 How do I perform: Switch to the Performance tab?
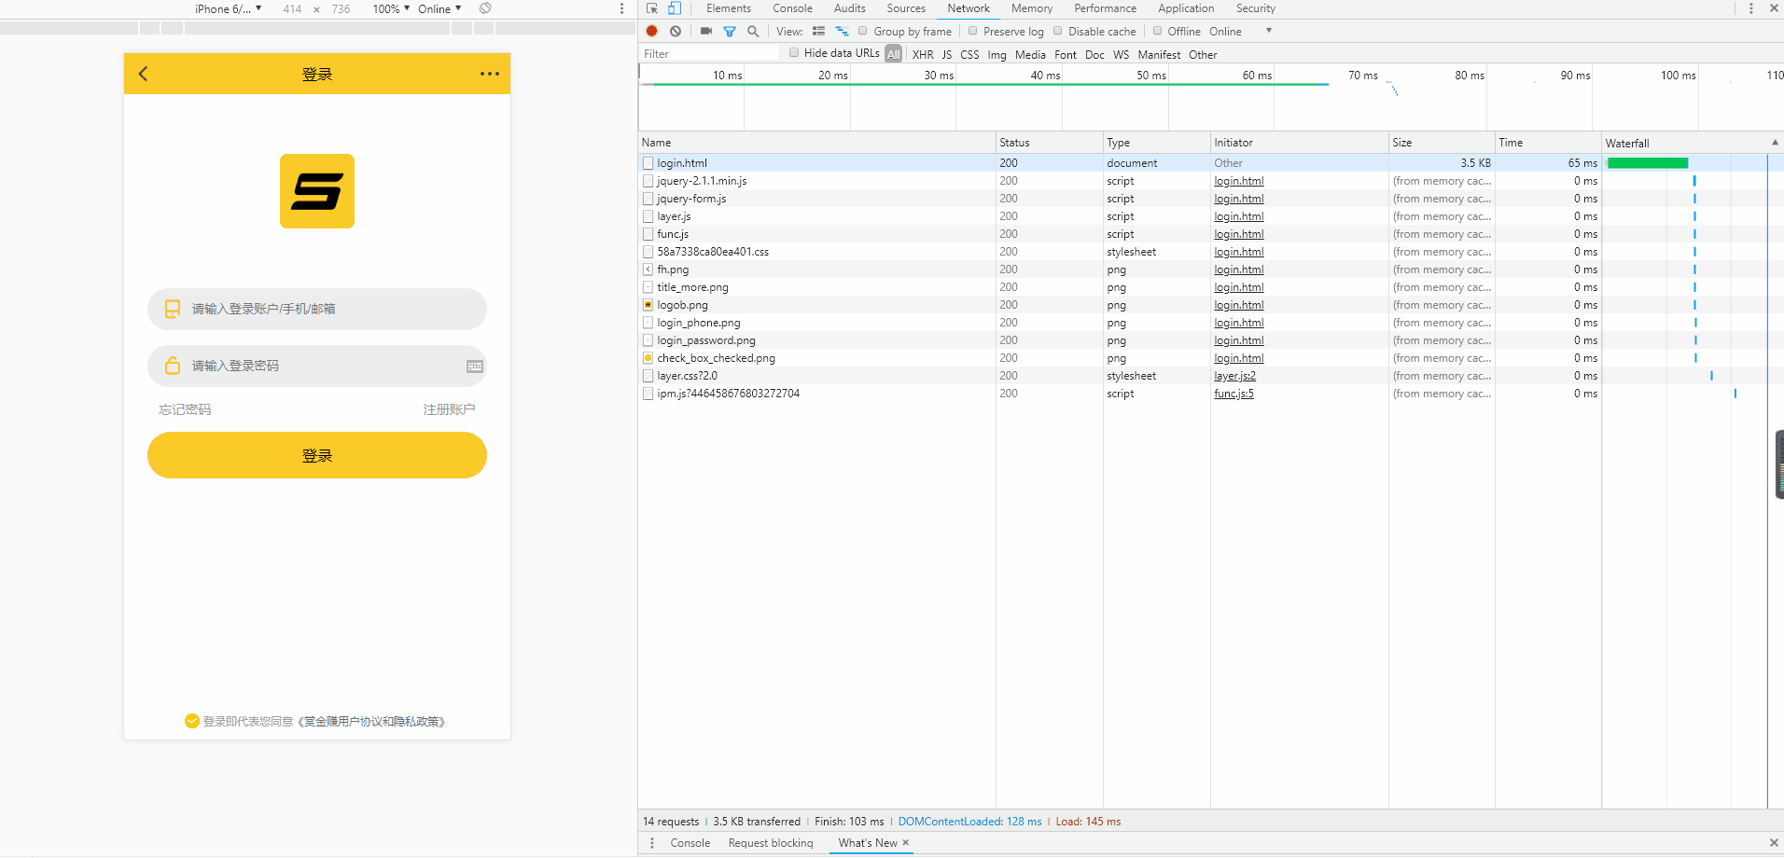click(x=1106, y=8)
